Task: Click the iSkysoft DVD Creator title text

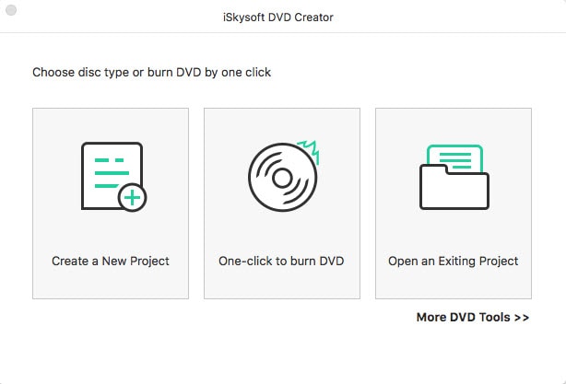Action: 278,17
